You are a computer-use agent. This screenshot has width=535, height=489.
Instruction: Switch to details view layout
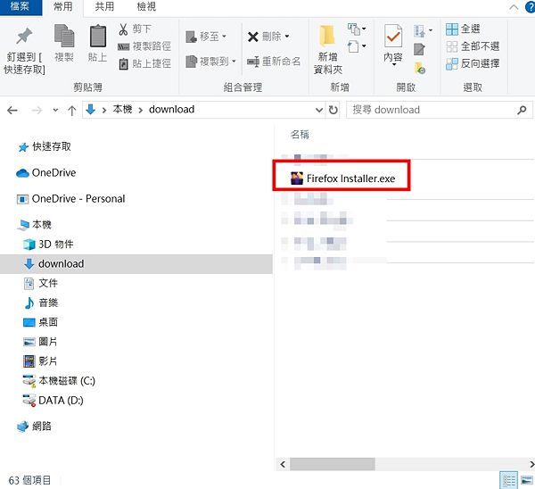point(508,480)
